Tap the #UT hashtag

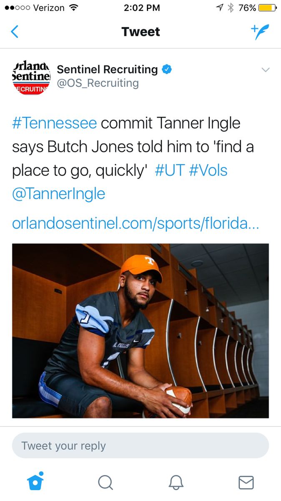[169, 171]
